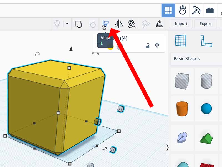Click the yellow Solid color swatch

tap(110, 47)
